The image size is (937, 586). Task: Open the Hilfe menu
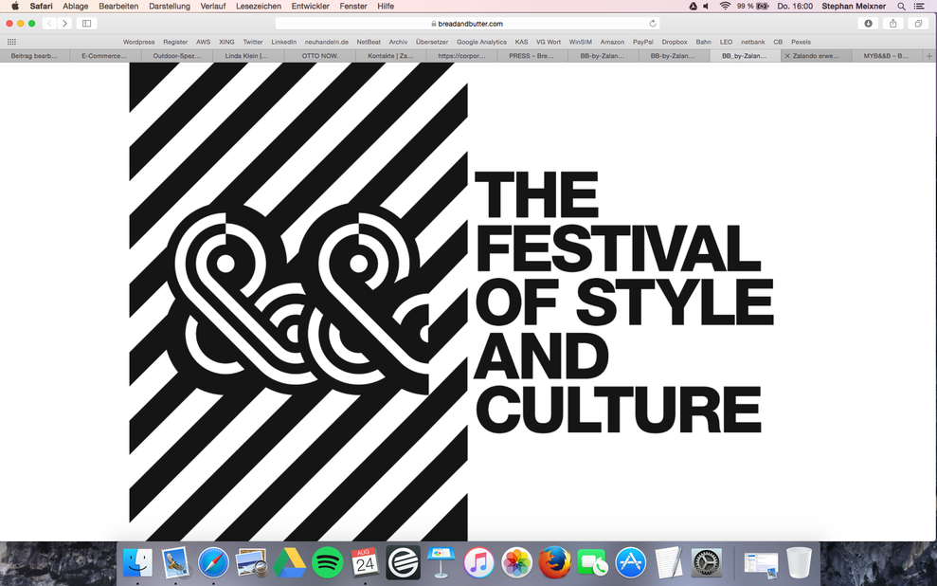click(386, 6)
